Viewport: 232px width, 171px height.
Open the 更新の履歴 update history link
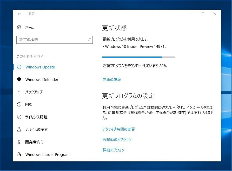pyautogui.click(x=112, y=80)
